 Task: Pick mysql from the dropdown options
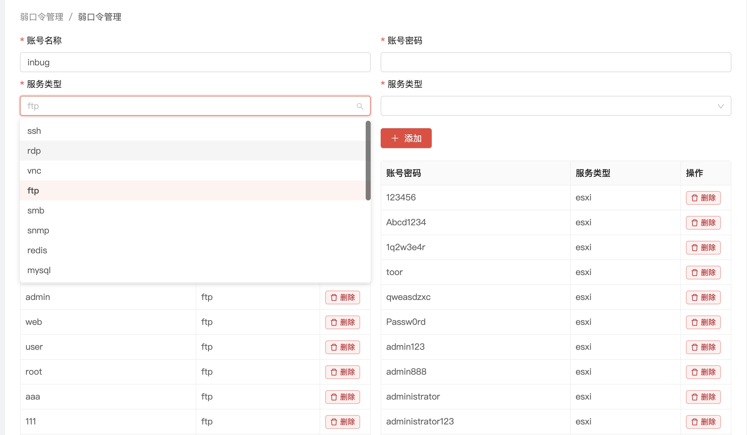pos(39,270)
